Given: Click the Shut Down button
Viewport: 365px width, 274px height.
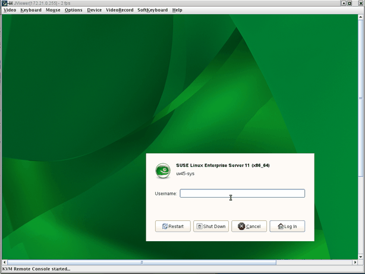Looking at the screenshot, I should click(x=211, y=226).
